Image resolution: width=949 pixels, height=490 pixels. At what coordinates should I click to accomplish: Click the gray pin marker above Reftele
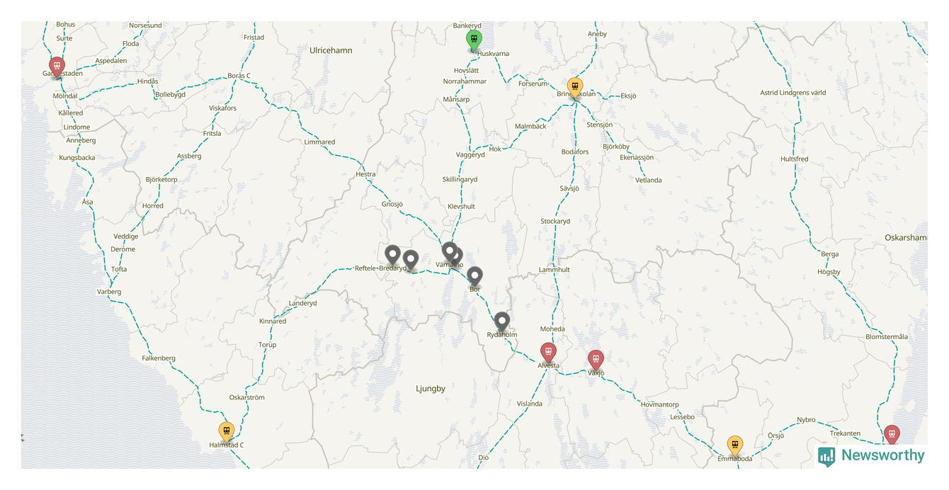392,255
